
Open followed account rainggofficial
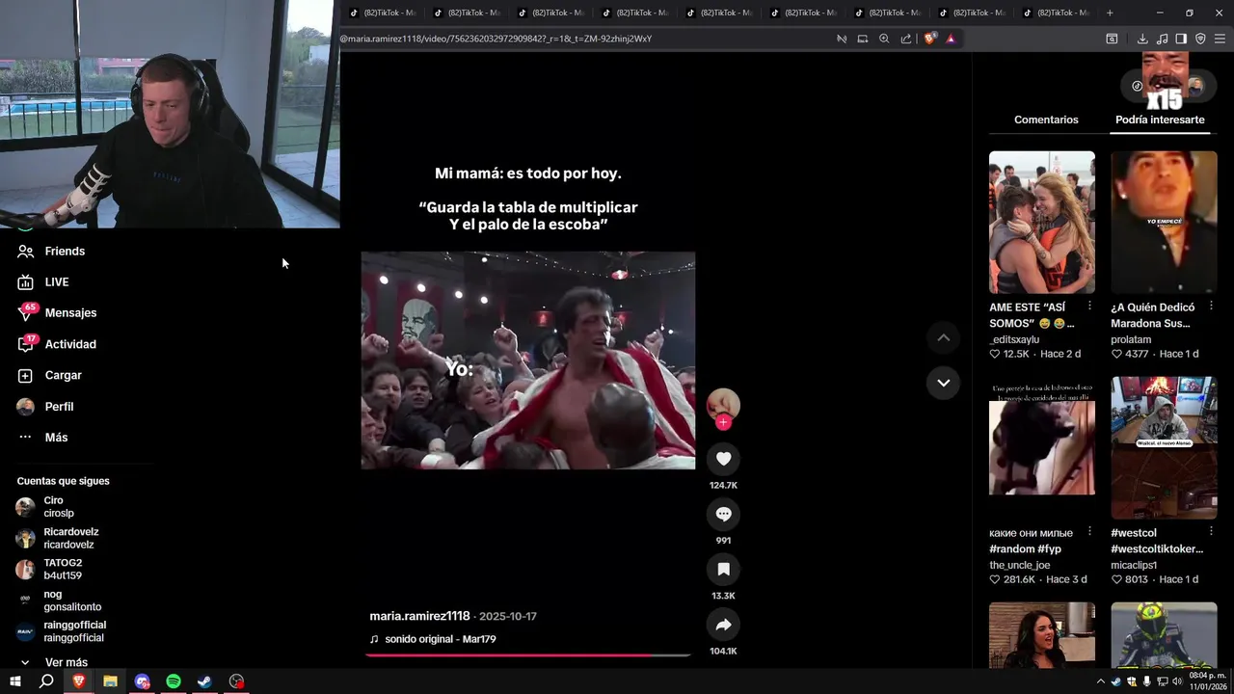pos(61,631)
